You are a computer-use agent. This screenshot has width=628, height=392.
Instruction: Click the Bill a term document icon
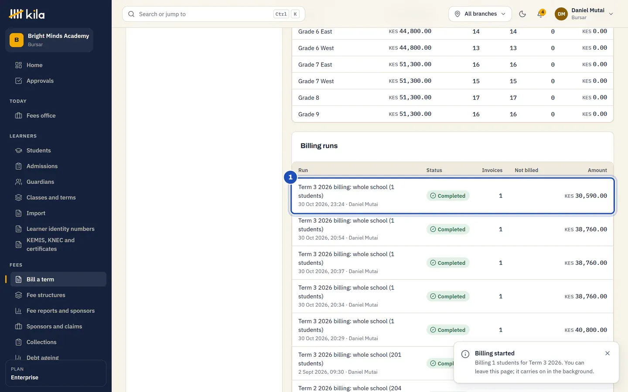pyautogui.click(x=18, y=279)
